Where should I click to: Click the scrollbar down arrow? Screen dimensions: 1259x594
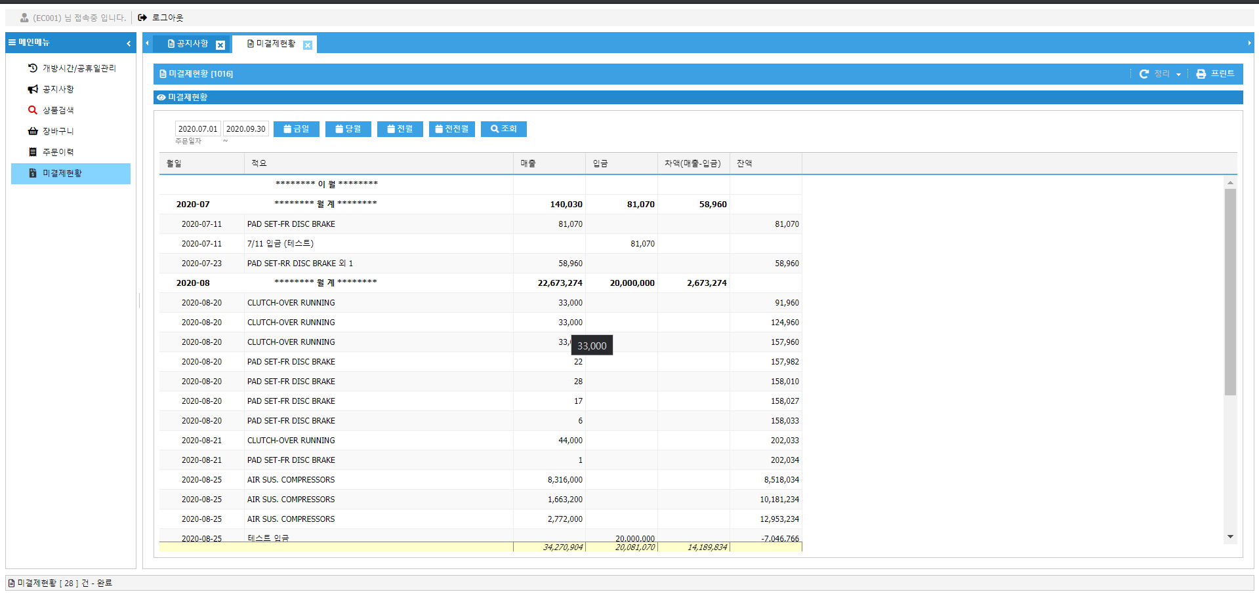1230,537
